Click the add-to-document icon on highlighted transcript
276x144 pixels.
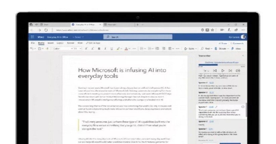click(243, 107)
